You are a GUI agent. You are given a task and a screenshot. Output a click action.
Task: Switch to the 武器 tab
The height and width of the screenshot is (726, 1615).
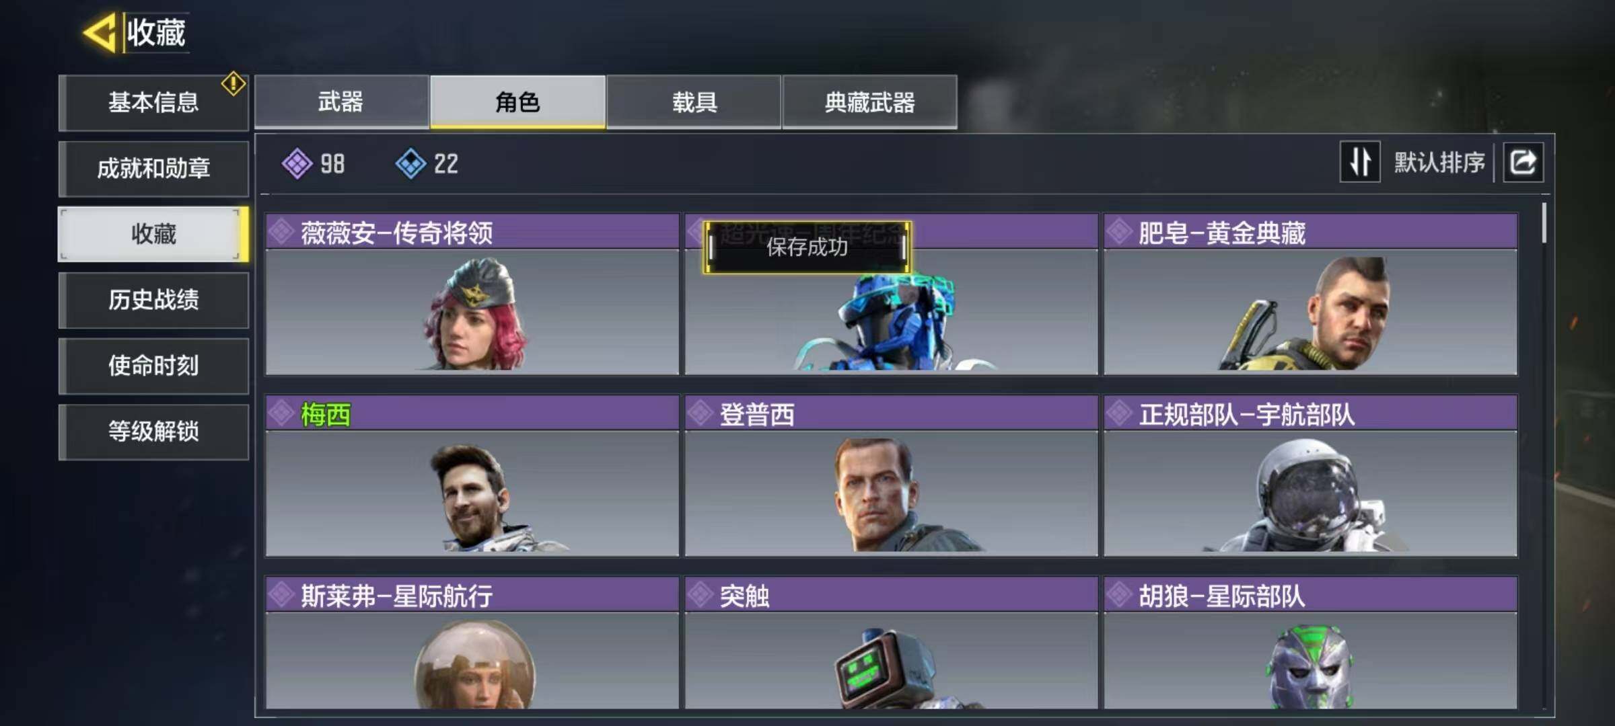[341, 102]
